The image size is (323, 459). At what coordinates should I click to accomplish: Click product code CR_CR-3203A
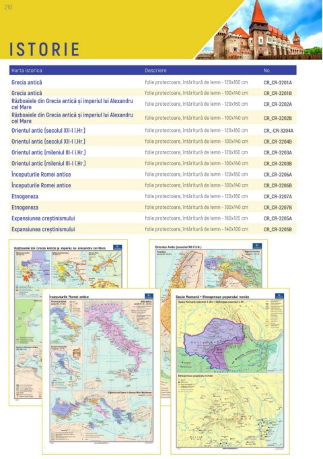click(x=278, y=152)
